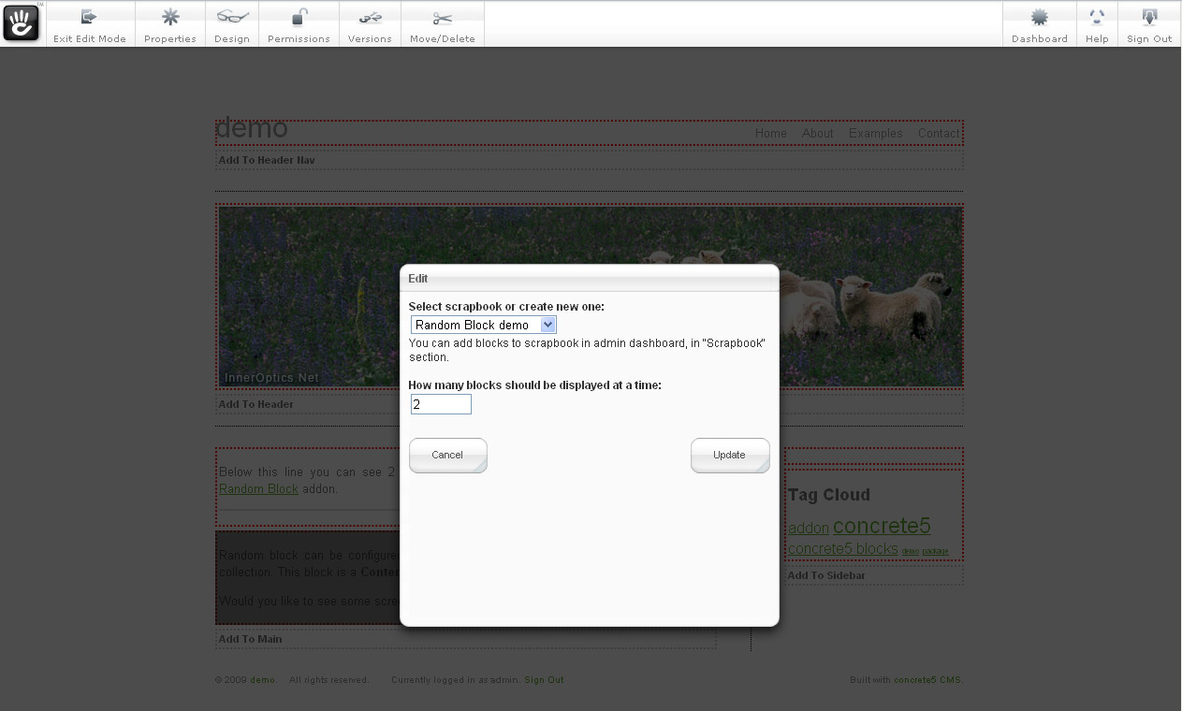The width and height of the screenshot is (1182, 711).
Task: Click the 'Edit' dialog title bar
Action: click(x=590, y=278)
